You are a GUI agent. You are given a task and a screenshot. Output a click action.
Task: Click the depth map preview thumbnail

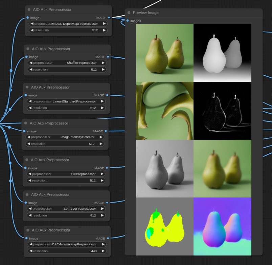click(222, 52)
